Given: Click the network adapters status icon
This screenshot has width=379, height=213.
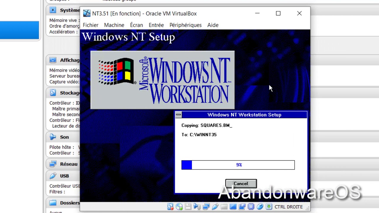Looking at the screenshot, I should pos(206,206).
